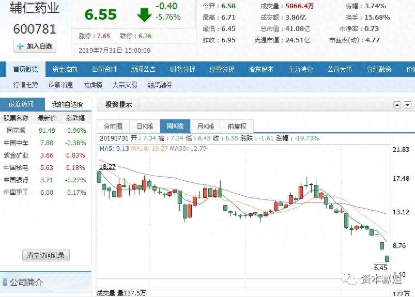Click the first green candlestick below 18.27
Screen dimensions: 415x297
pyautogui.click(x=99, y=177)
